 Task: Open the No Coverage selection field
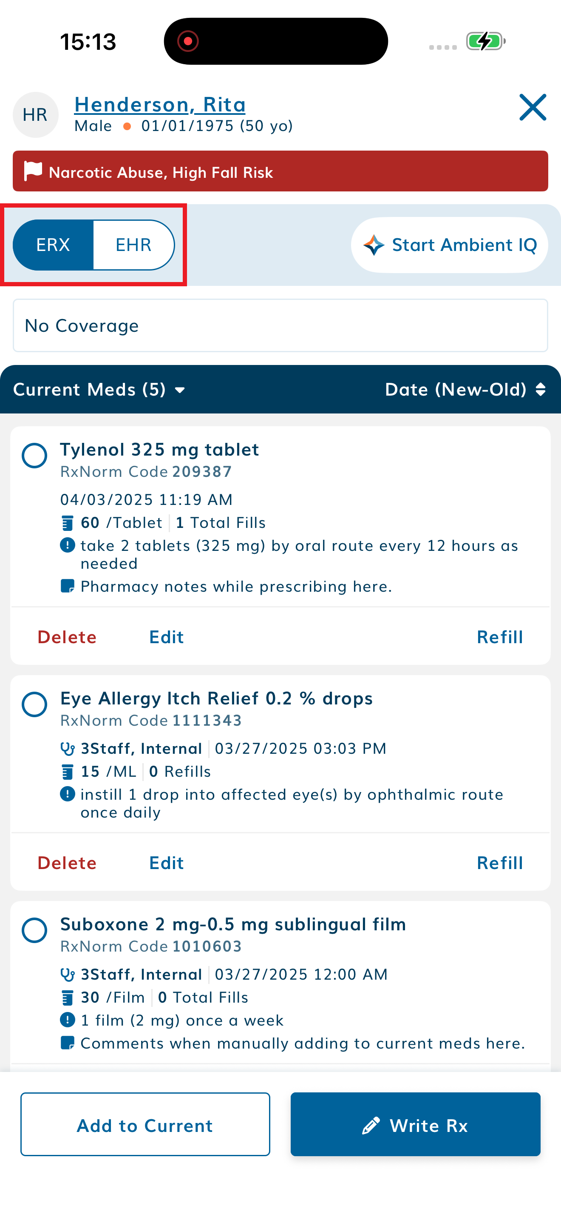pyautogui.click(x=280, y=326)
